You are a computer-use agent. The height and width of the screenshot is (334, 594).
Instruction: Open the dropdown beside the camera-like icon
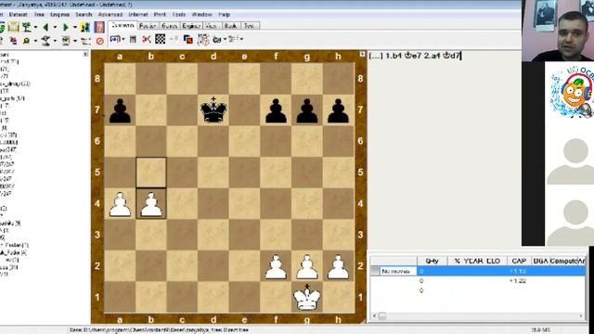[225, 39]
